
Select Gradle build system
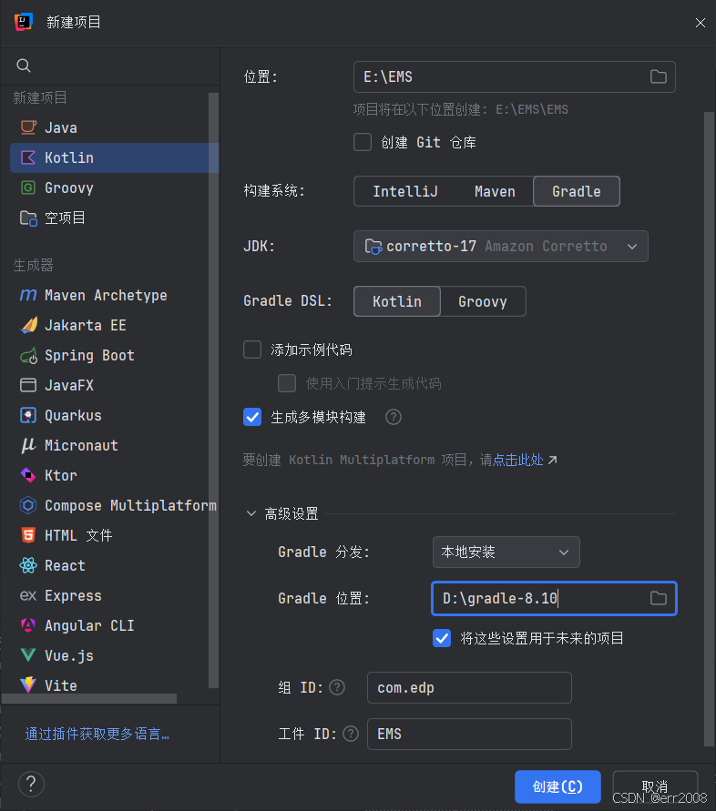pos(577,191)
